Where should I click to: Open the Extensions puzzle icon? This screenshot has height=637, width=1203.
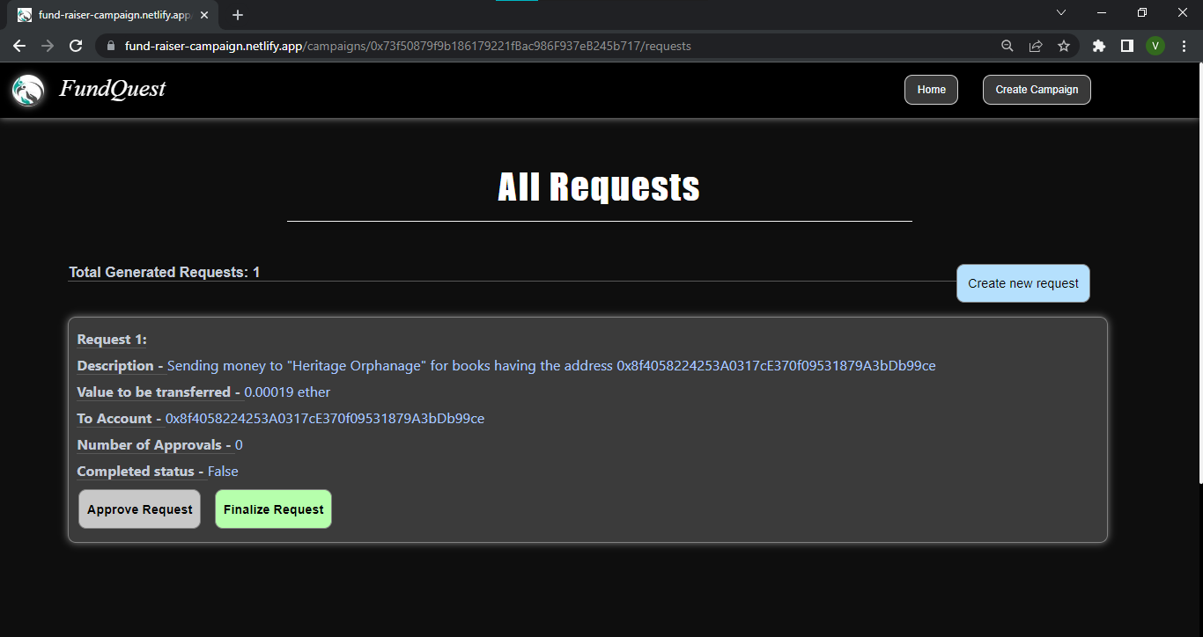click(1098, 45)
